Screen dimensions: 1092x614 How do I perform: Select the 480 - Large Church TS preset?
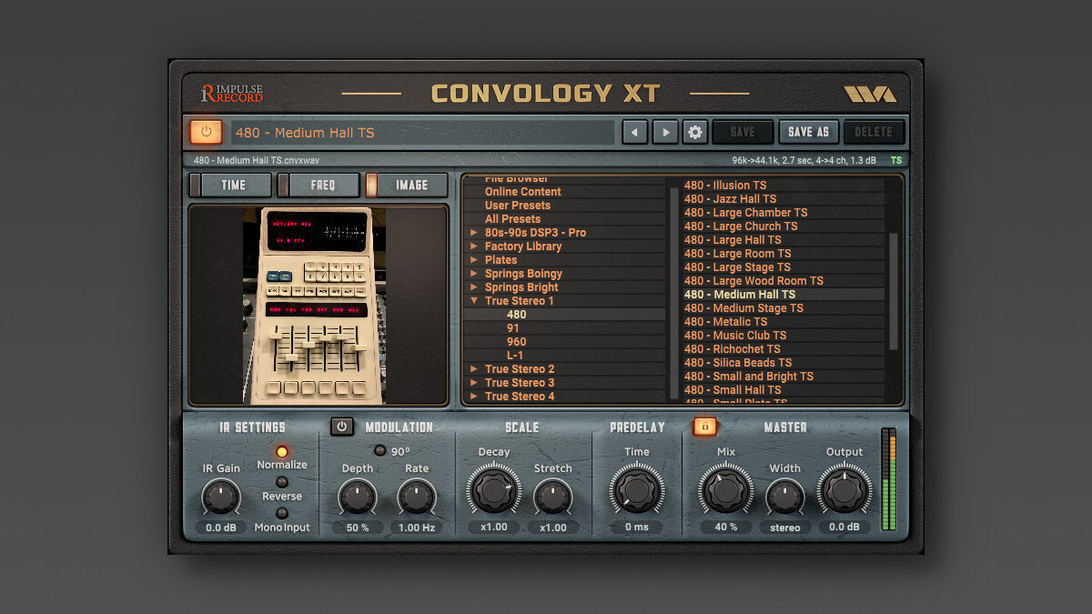pos(741,226)
